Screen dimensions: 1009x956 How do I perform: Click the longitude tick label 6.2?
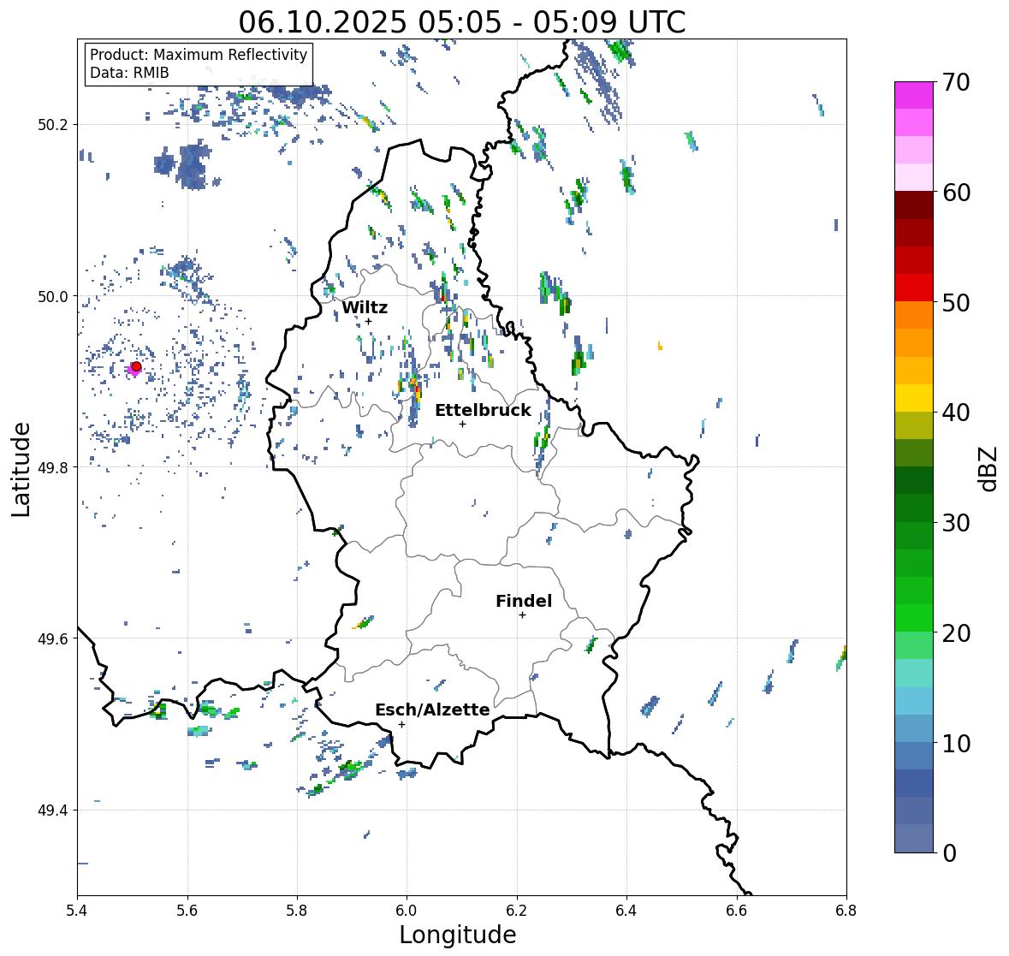[x=517, y=911]
